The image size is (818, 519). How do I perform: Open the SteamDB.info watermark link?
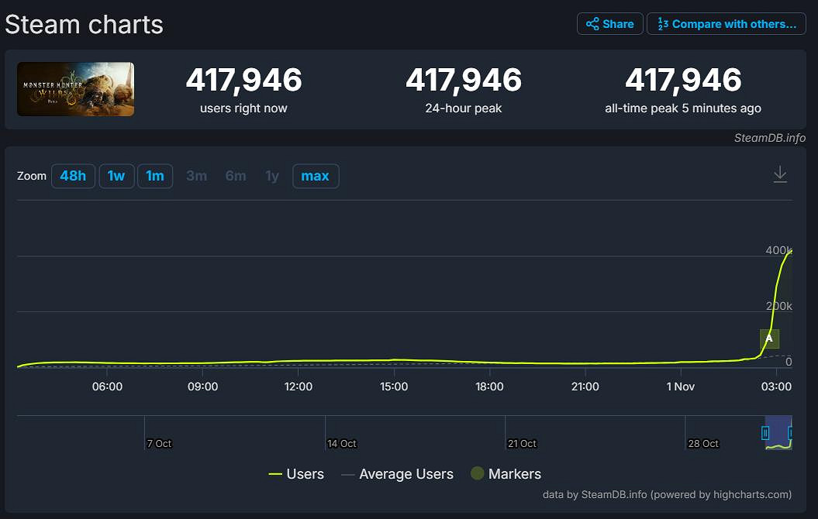[x=769, y=138]
